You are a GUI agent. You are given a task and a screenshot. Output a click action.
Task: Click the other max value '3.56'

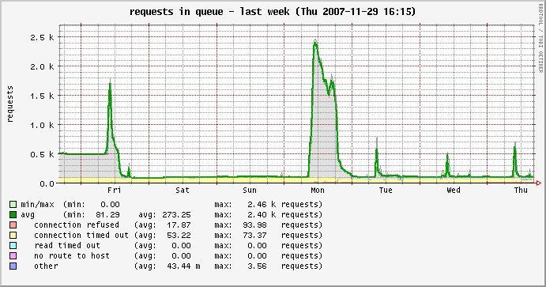[x=257, y=266]
